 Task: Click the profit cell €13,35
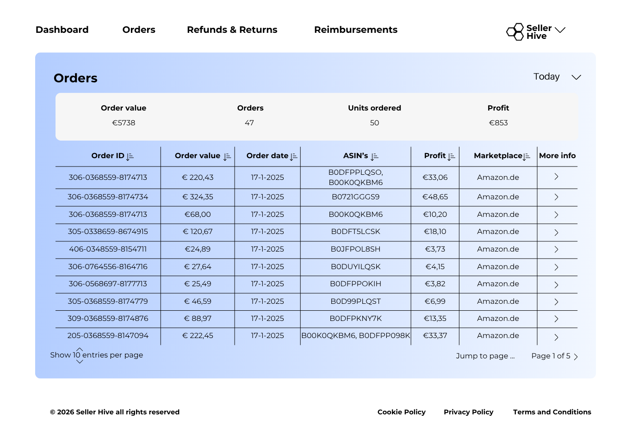[435, 319]
